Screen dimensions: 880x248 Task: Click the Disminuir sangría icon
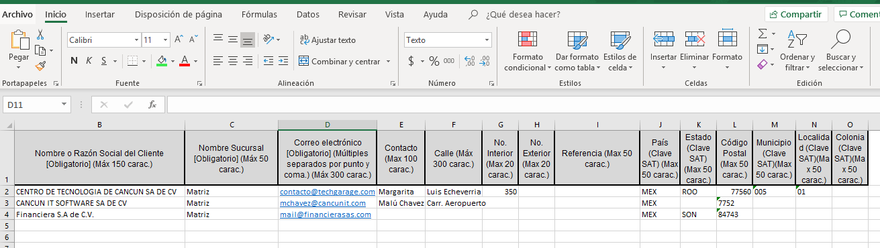268,61
